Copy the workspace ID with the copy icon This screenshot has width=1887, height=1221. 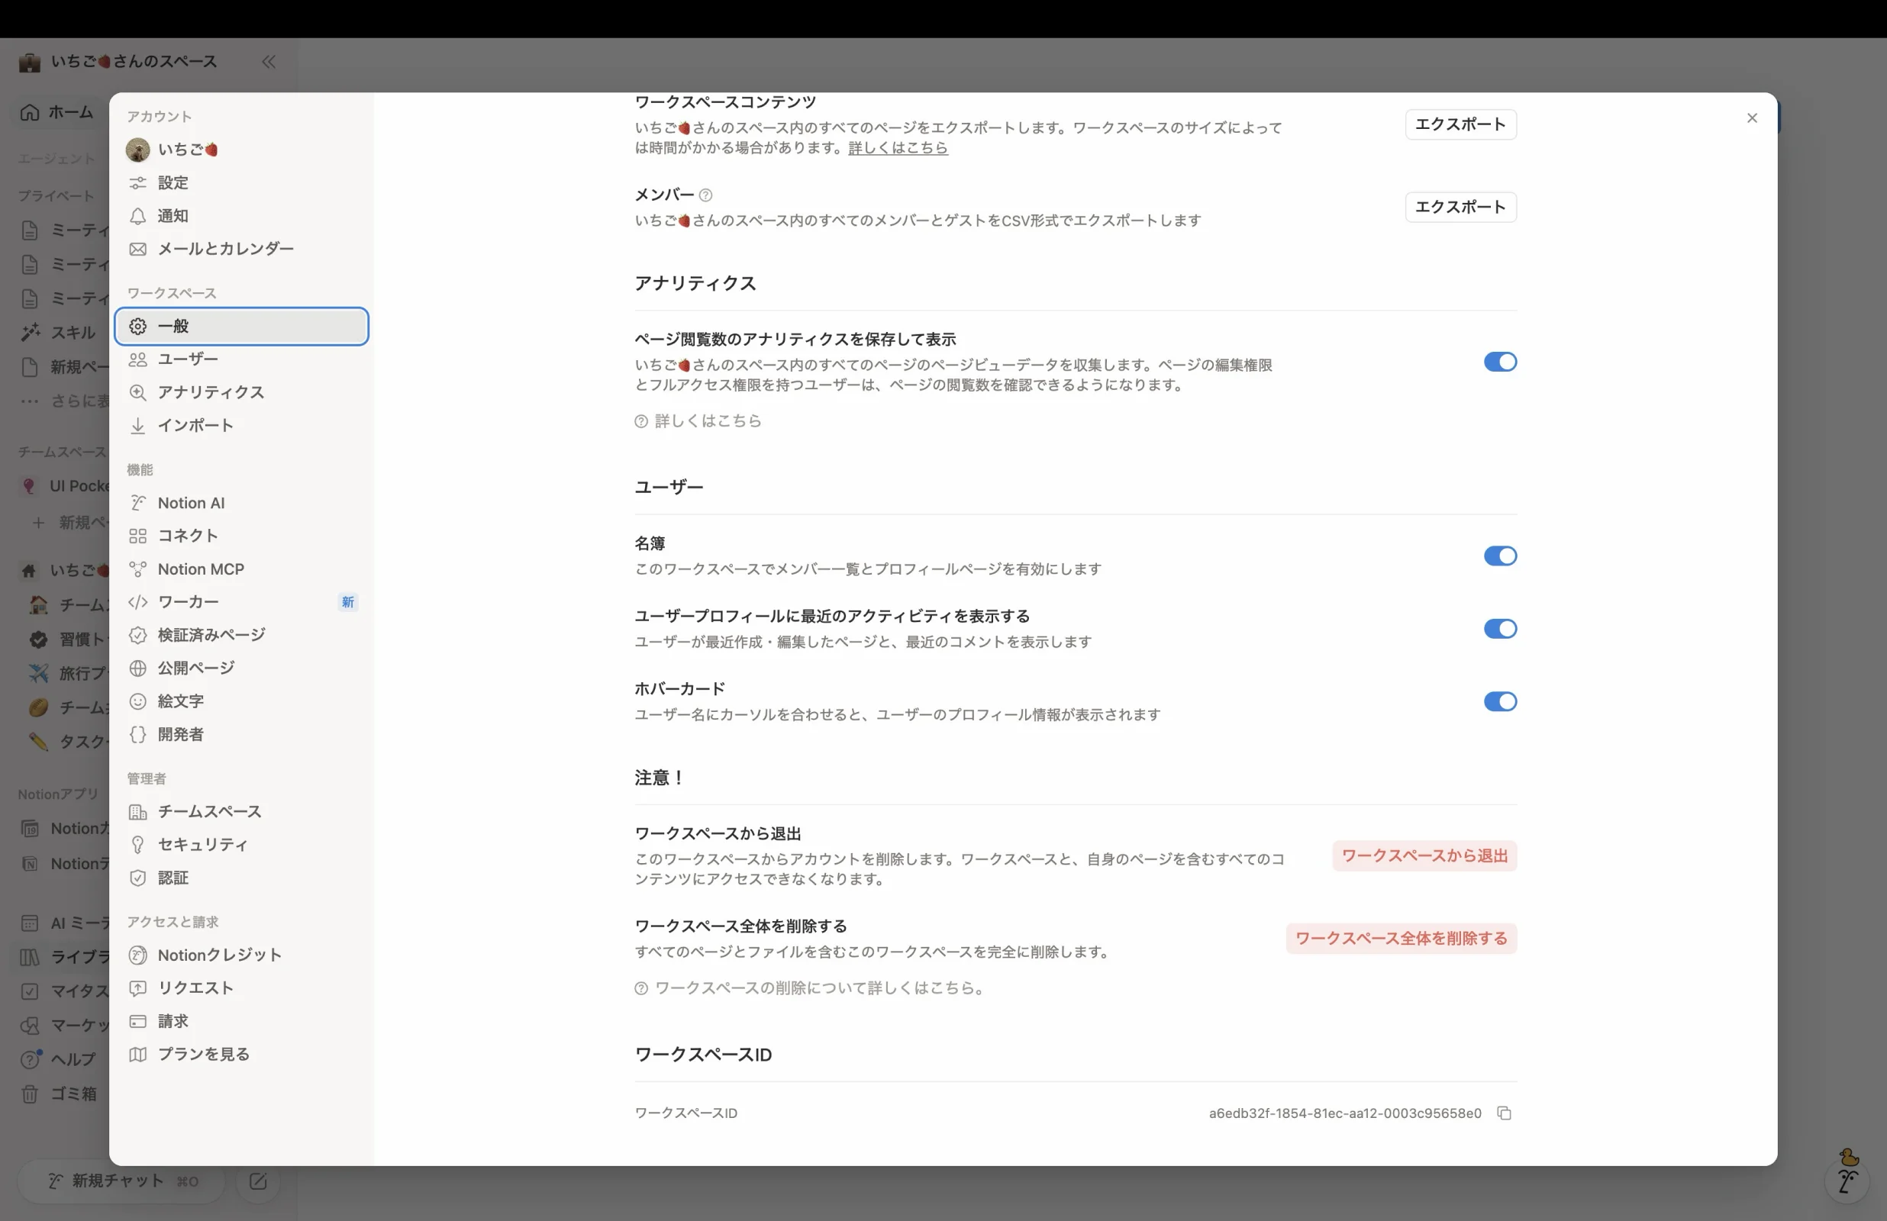point(1503,1113)
